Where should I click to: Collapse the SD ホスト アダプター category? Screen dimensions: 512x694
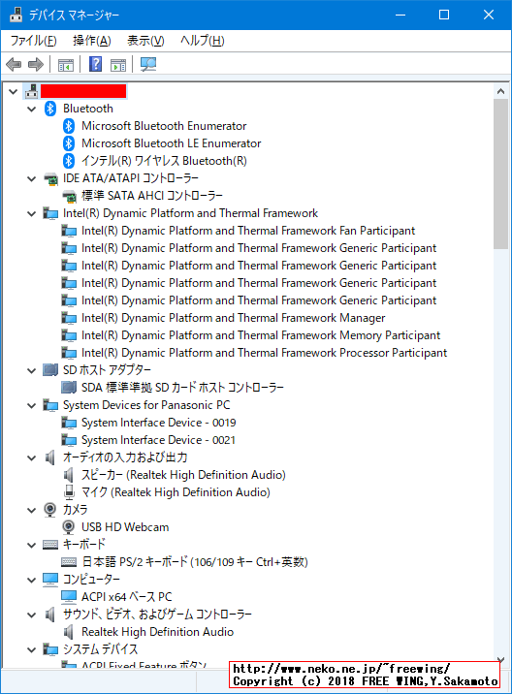click(x=31, y=370)
